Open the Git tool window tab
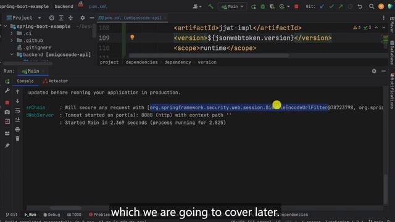The height and width of the screenshot is (222, 395). coord(12,215)
